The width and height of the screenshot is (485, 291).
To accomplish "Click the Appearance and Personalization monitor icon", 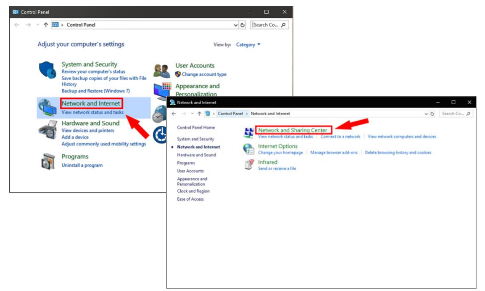I will point(161,89).
